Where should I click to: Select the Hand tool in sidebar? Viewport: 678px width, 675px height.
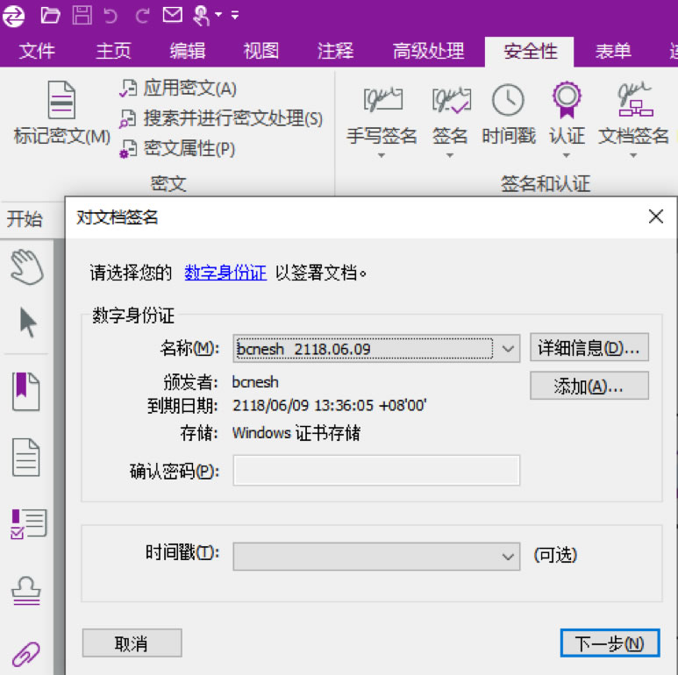[26, 265]
